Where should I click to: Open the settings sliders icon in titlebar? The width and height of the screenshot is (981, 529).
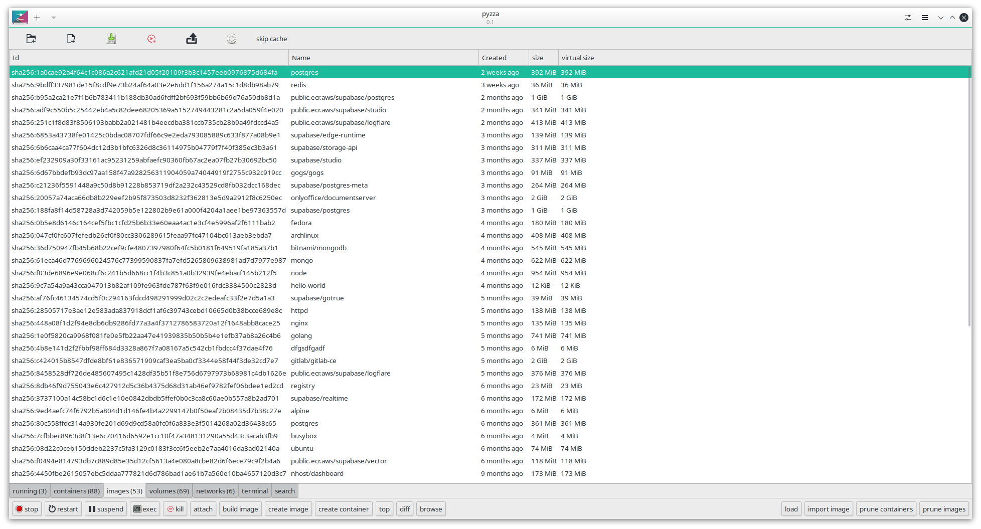tap(908, 18)
